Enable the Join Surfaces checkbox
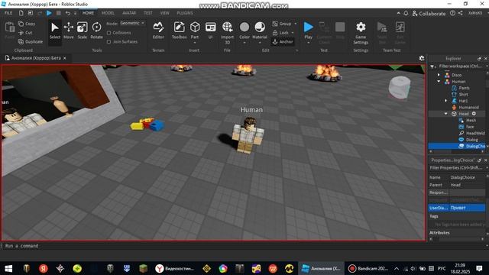The width and height of the screenshot is (489, 275). coord(108,42)
